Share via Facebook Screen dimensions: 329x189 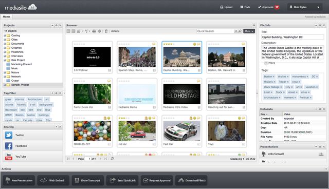click(33, 146)
